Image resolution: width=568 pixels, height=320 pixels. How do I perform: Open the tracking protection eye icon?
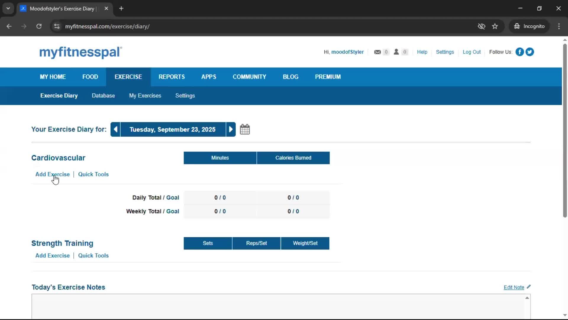coord(481,26)
